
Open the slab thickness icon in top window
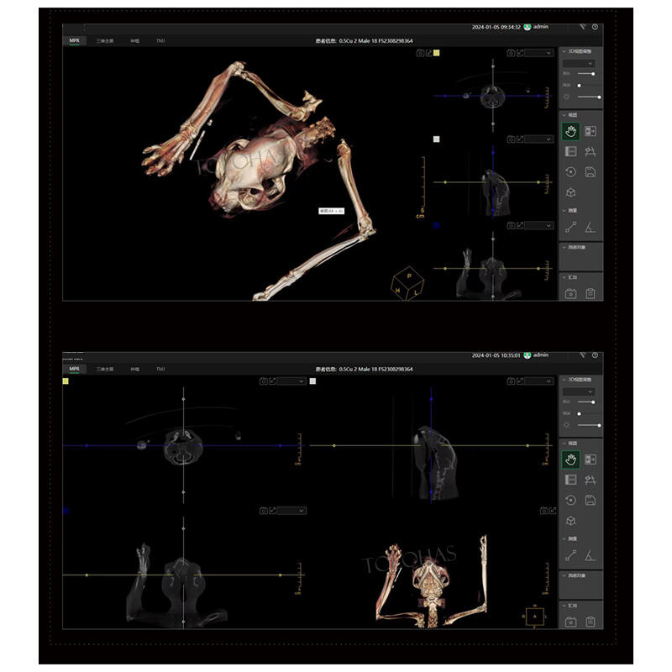click(x=570, y=152)
